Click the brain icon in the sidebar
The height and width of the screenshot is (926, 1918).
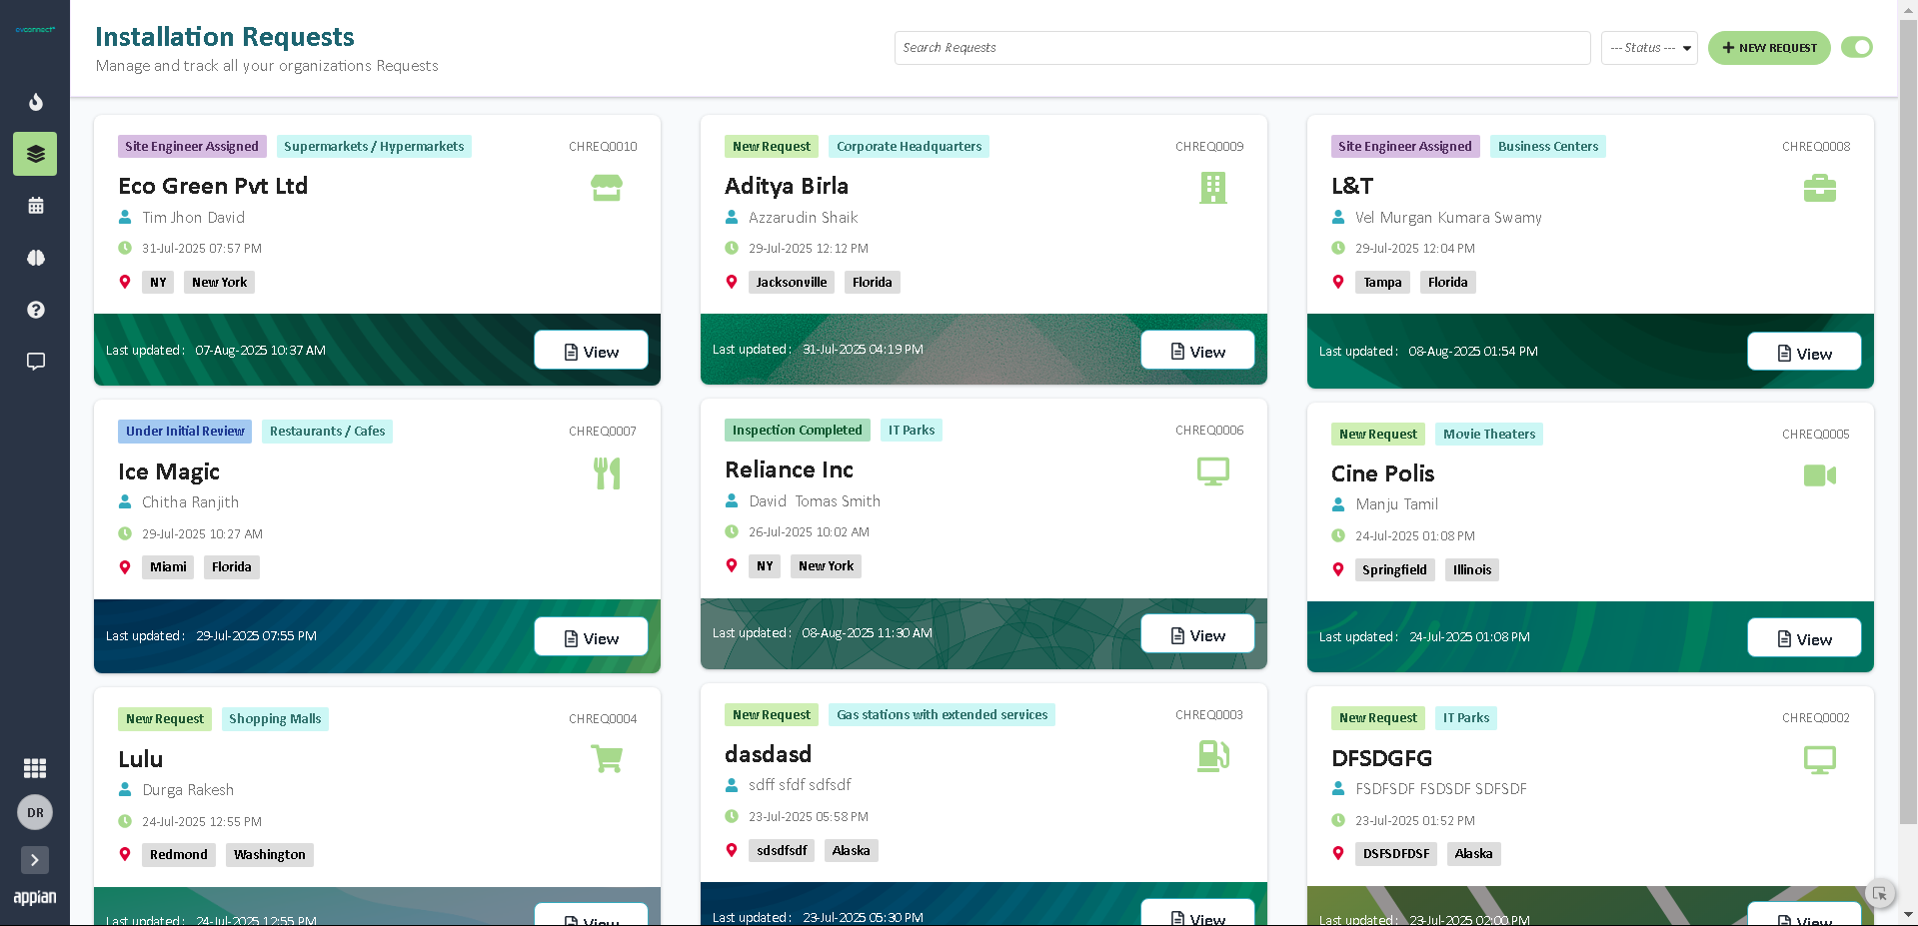coord(35,258)
